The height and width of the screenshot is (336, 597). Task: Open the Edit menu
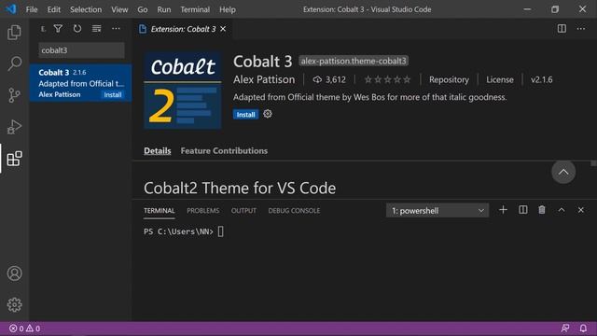click(x=54, y=9)
